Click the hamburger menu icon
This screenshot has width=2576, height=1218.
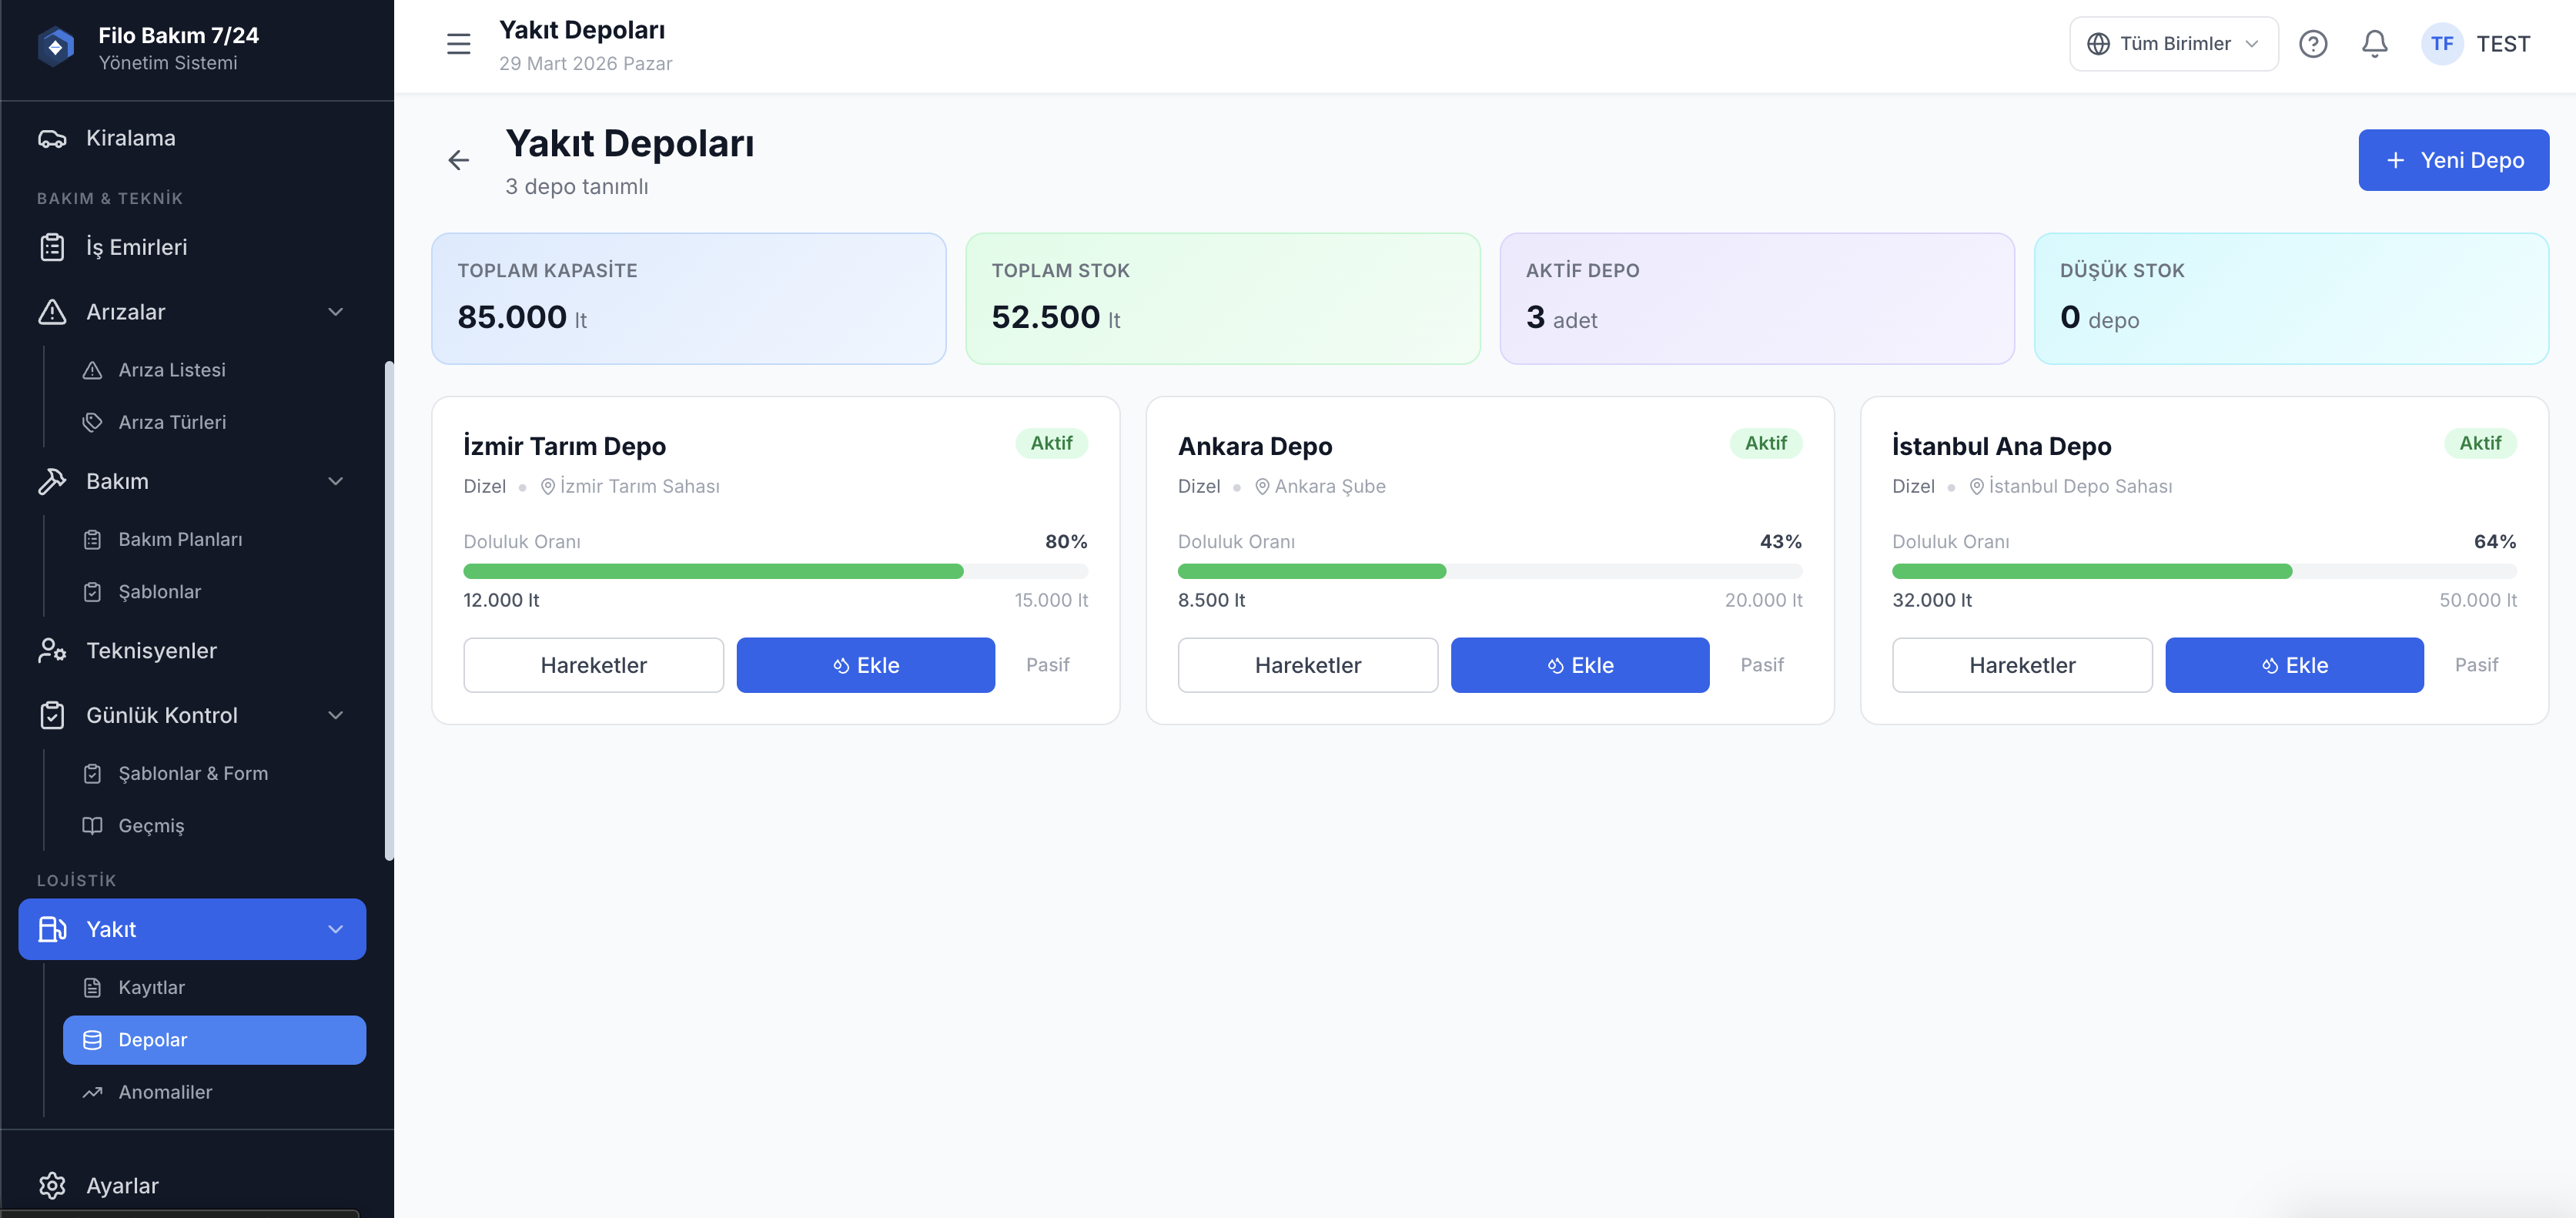[x=458, y=44]
